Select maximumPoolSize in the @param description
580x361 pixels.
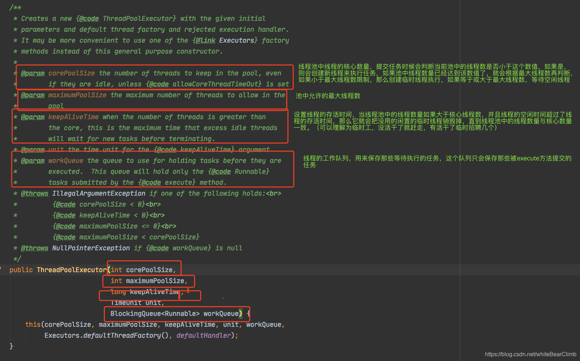click(x=77, y=95)
